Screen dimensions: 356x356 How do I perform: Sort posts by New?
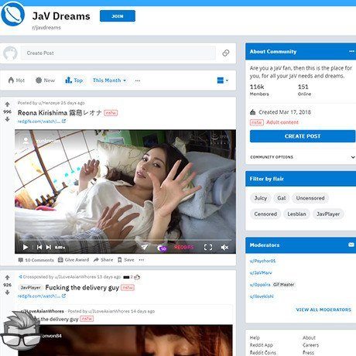coord(45,80)
